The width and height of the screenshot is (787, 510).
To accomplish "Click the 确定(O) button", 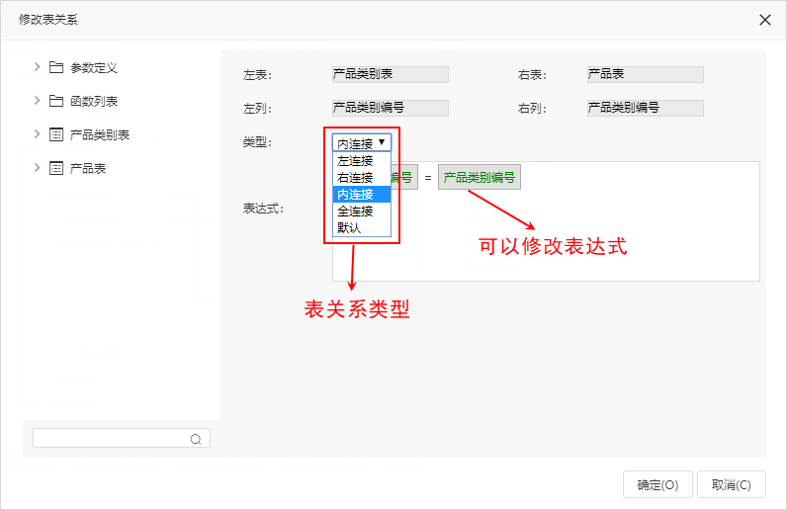I will pyautogui.click(x=657, y=484).
